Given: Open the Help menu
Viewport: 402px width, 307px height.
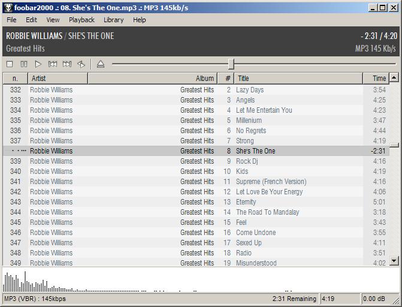Looking at the screenshot, I should [140, 20].
